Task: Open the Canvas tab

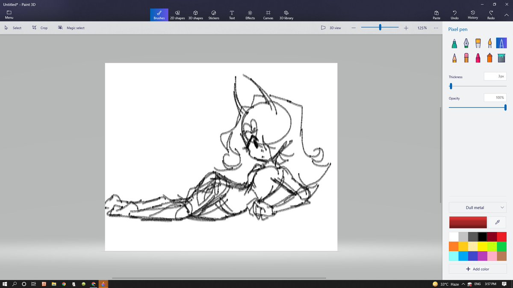Action: pos(268,15)
